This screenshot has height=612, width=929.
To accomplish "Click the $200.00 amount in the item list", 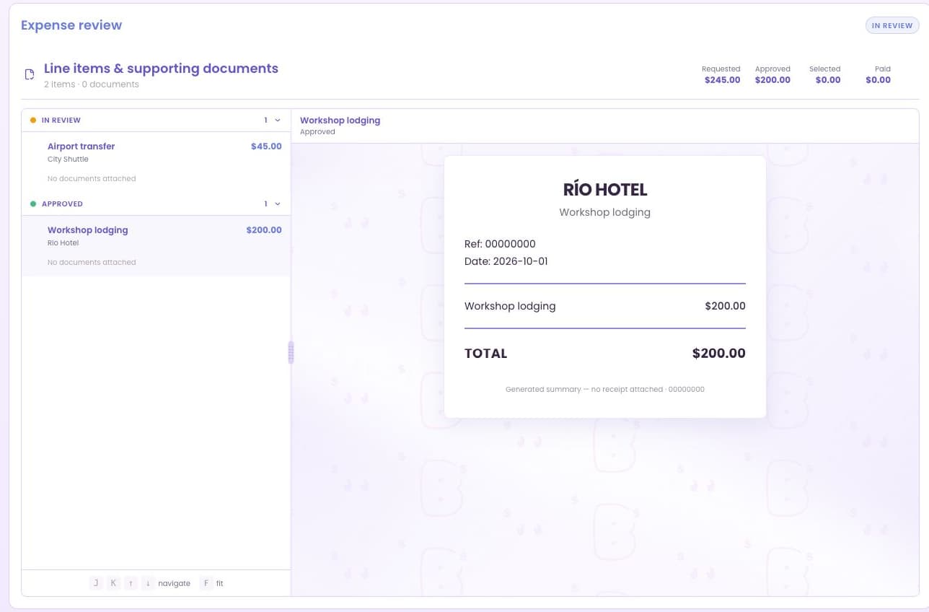I will [x=264, y=230].
